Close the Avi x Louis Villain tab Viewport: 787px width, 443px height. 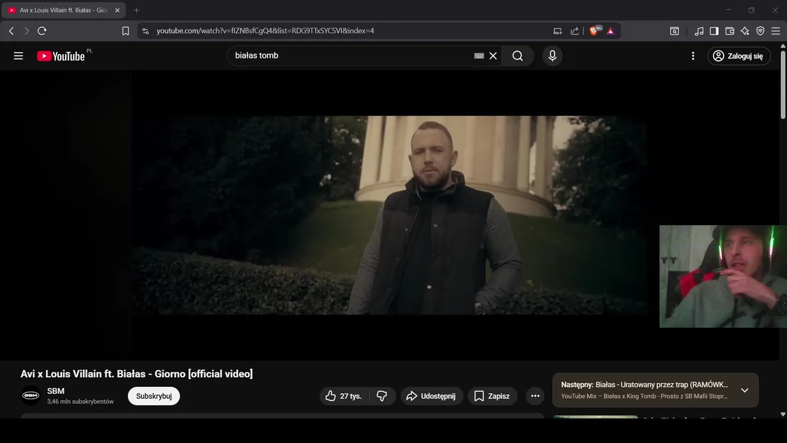click(x=117, y=10)
